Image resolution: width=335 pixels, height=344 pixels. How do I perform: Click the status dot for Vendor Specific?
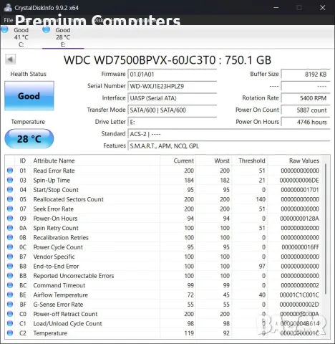[x=10, y=257]
